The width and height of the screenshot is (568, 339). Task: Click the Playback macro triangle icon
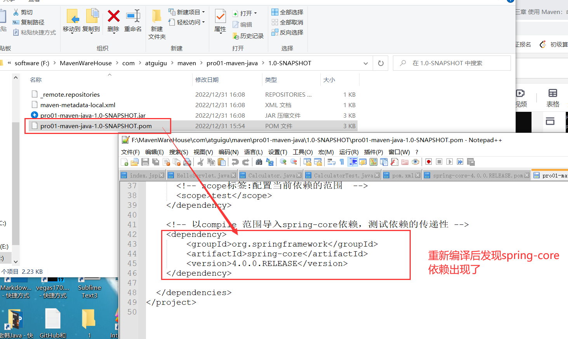coord(450,162)
